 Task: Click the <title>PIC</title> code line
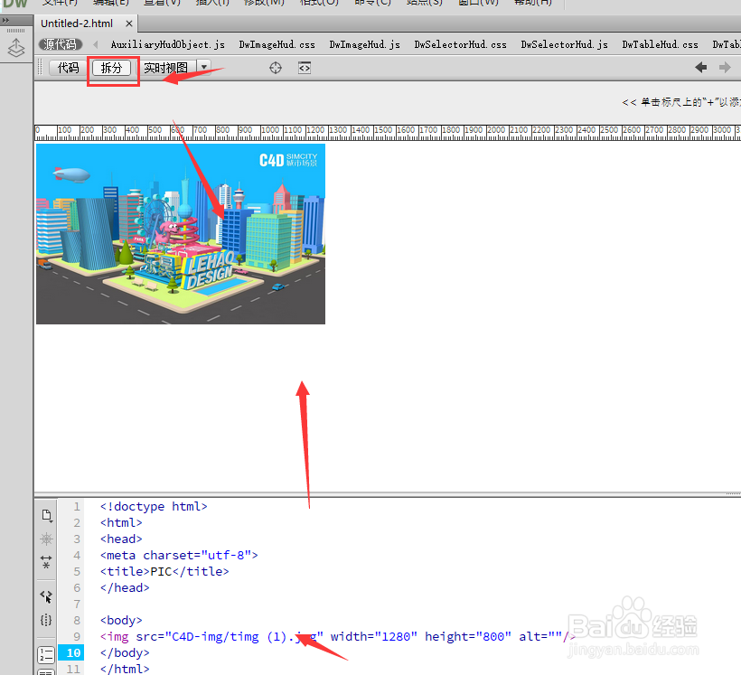click(x=164, y=571)
